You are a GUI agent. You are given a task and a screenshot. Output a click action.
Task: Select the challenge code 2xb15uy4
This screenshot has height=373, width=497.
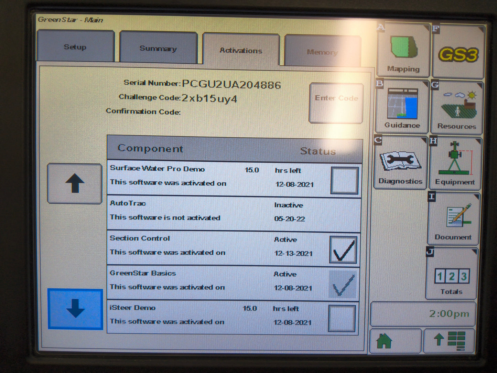click(209, 98)
